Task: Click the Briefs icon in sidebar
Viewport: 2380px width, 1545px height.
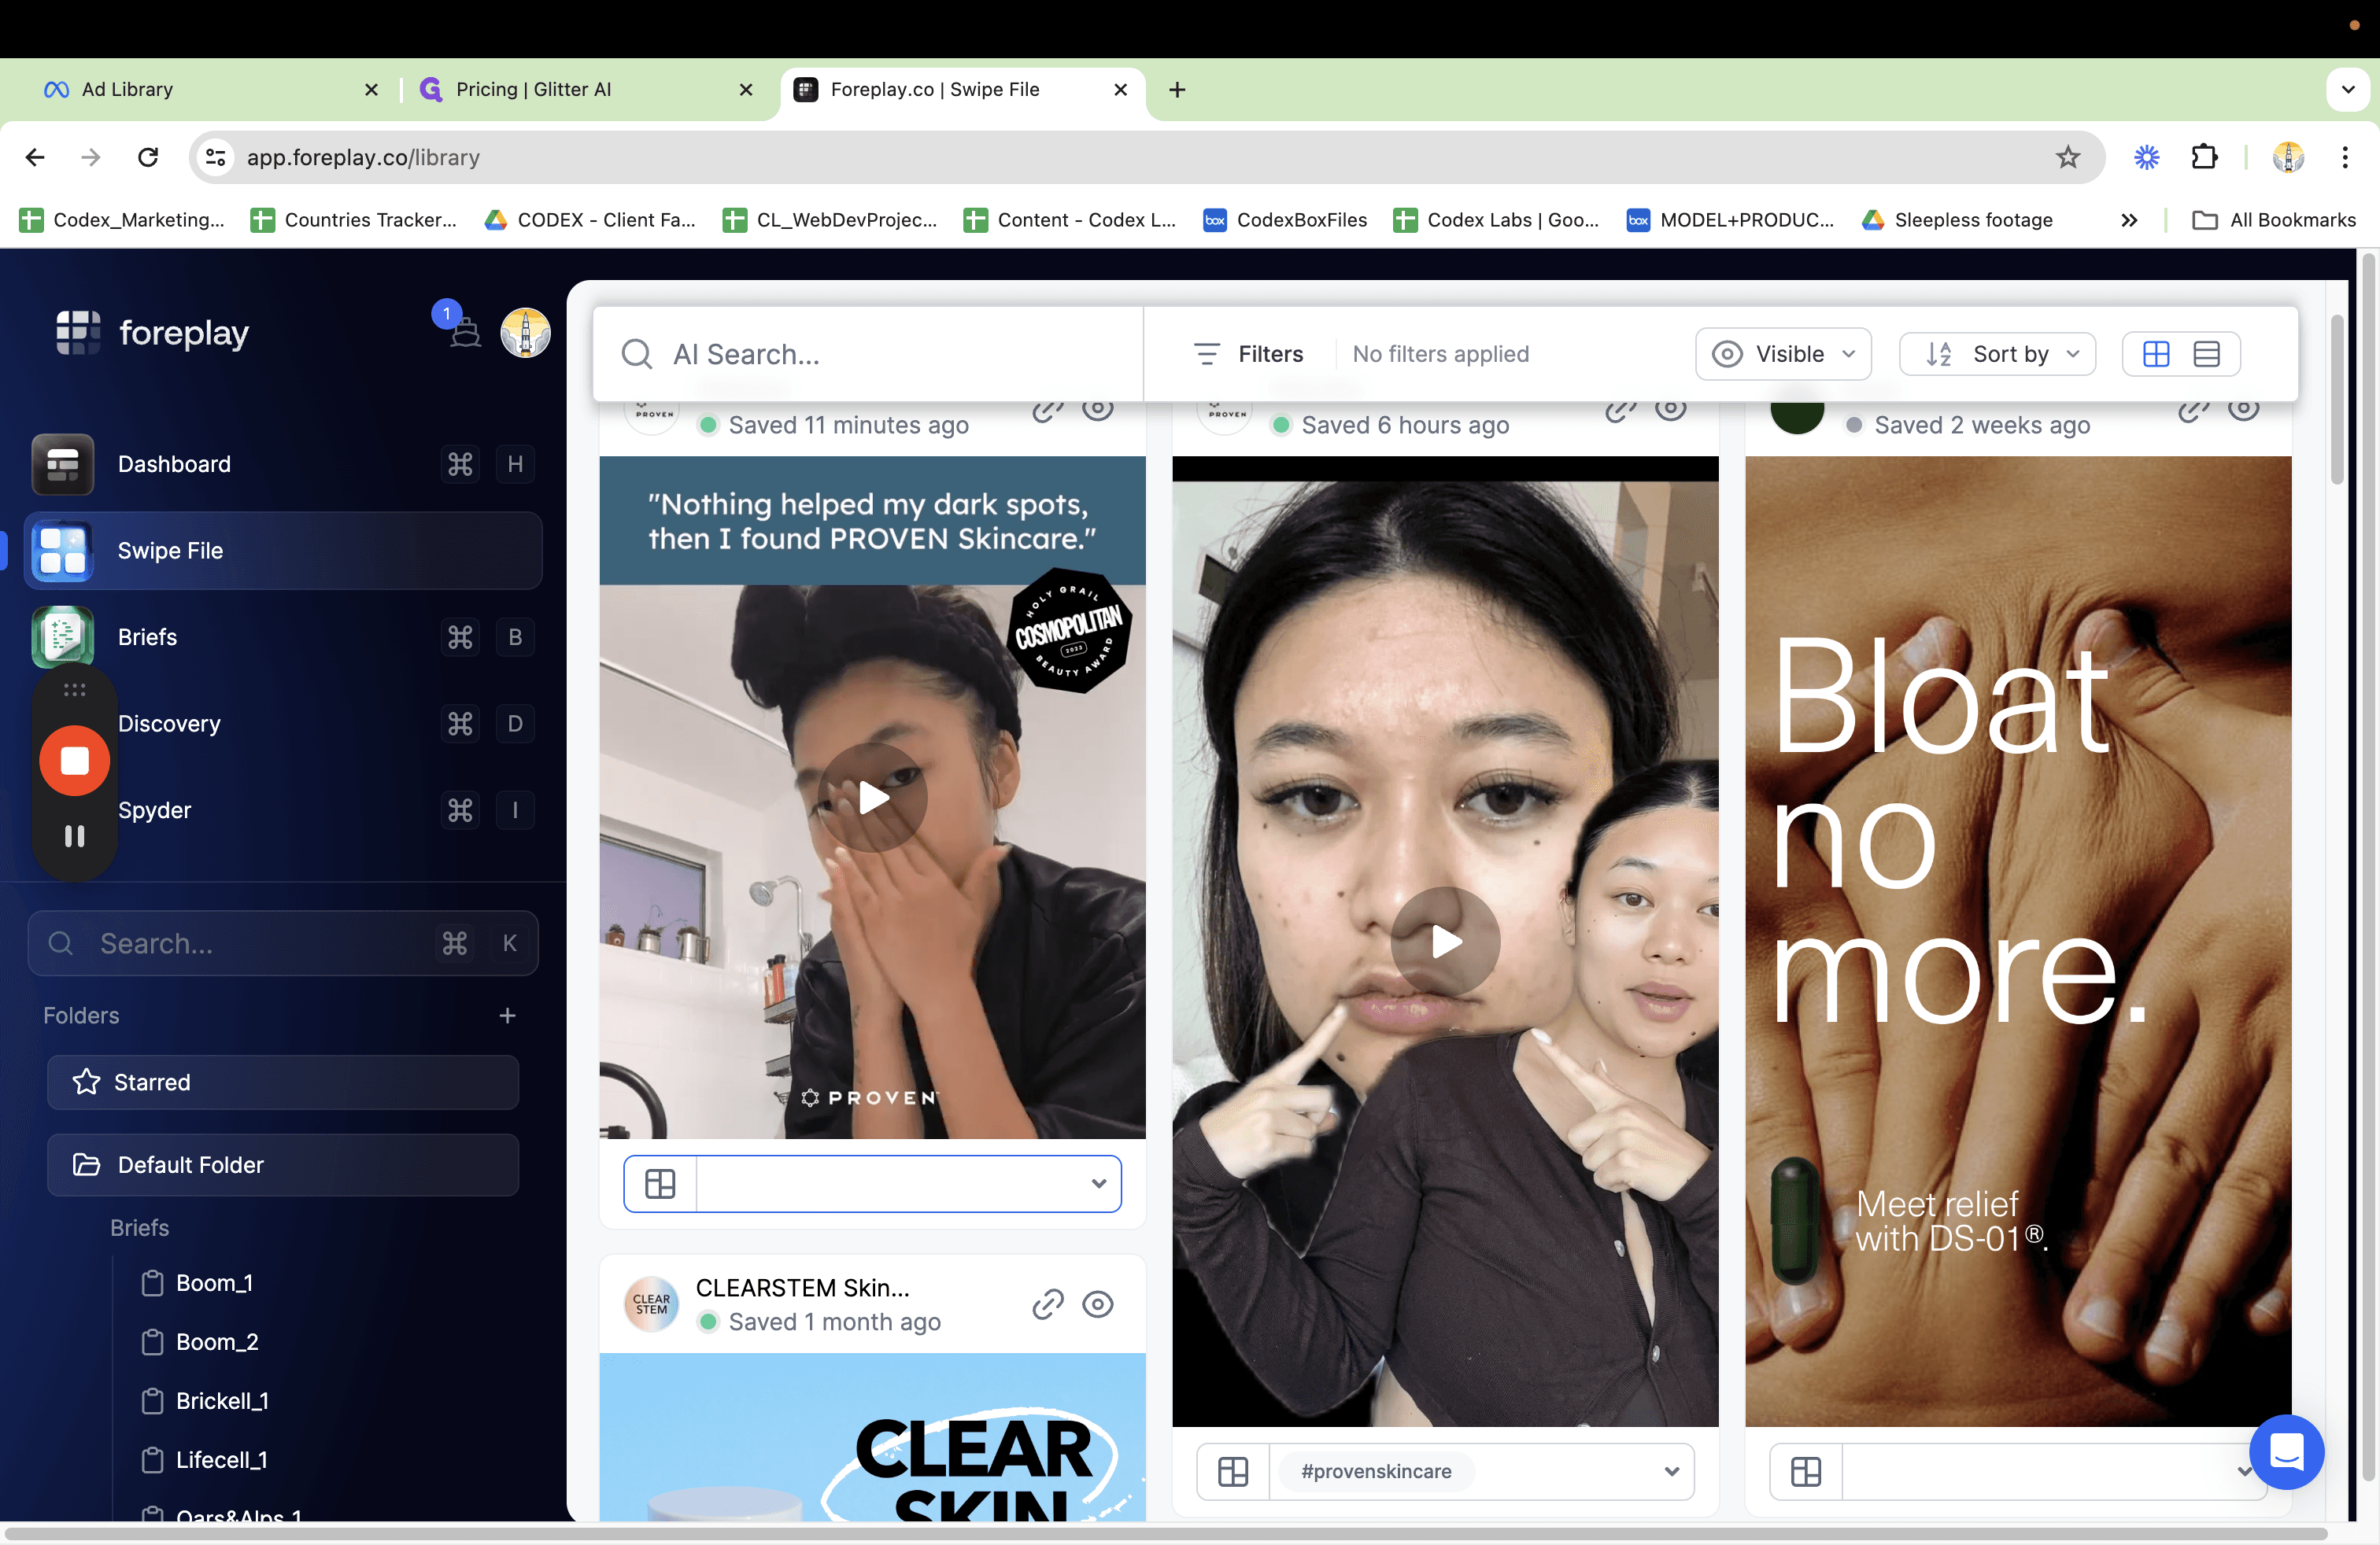Action: coord(63,636)
